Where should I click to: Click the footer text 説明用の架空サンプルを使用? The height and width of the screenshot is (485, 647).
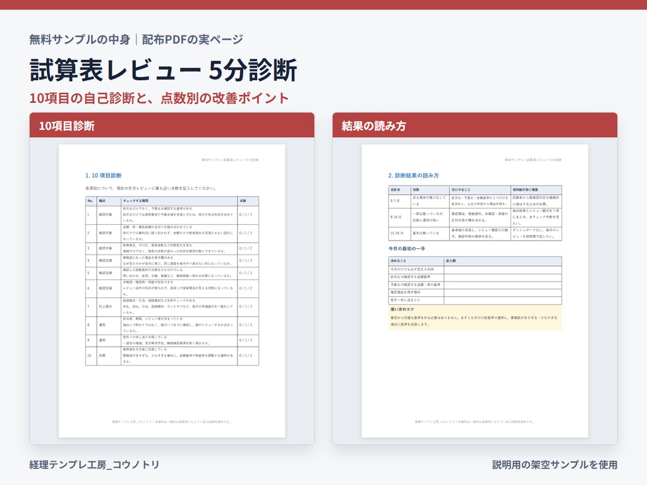[x=555, y=465]
